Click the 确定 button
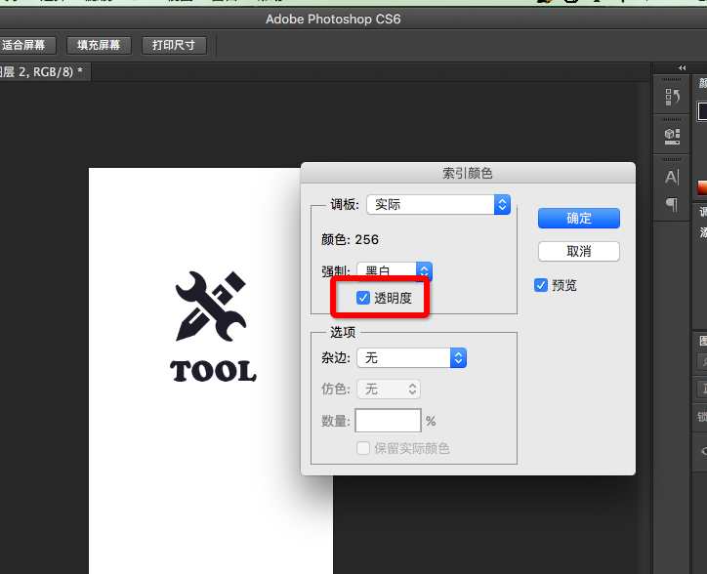 (x=579, y=219)
